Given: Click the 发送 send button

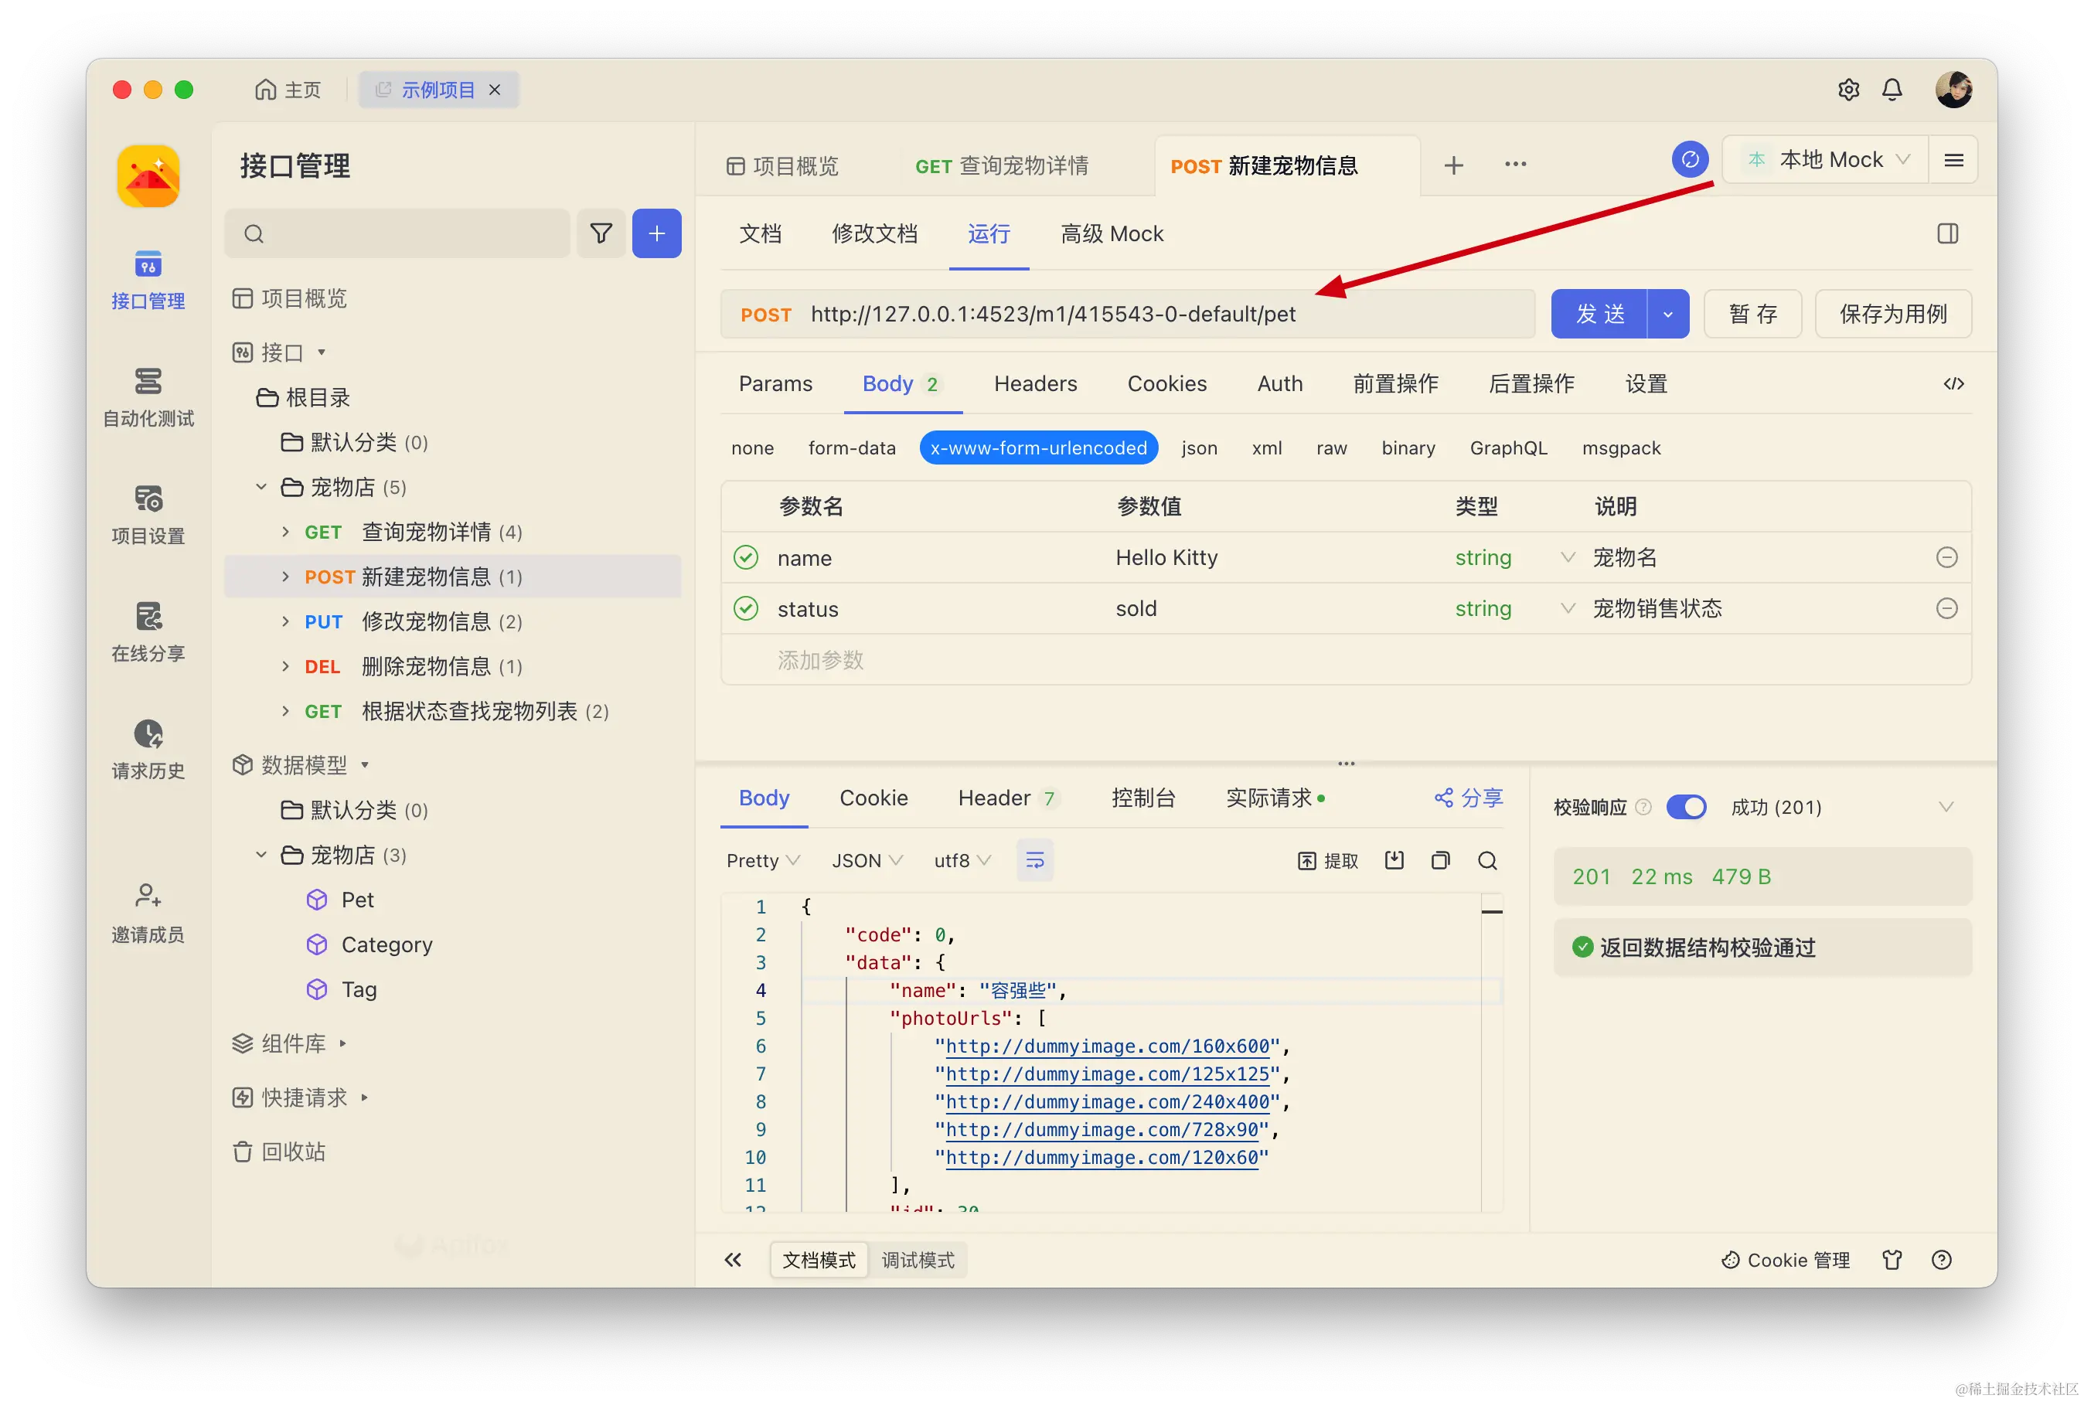Looking at the screenshot, I should pos(1599,314).
